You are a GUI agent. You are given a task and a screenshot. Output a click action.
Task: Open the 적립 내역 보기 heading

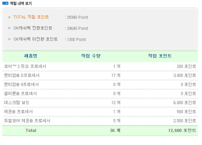click(21, 3)
